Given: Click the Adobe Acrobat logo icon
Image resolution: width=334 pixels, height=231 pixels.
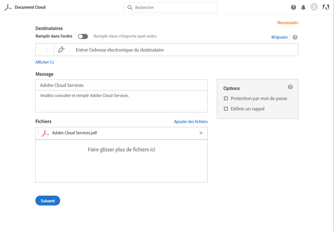Looking at the screenshot, I should pyautogui.click(x=8, y=7).
